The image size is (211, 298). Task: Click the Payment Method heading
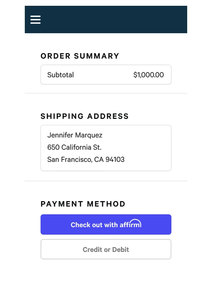(x=83, y=204)
